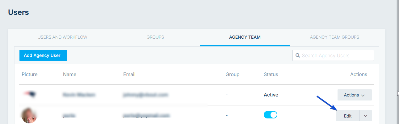Click the football team logo avatar
399x124 pixels.
(x=30, y=94)
